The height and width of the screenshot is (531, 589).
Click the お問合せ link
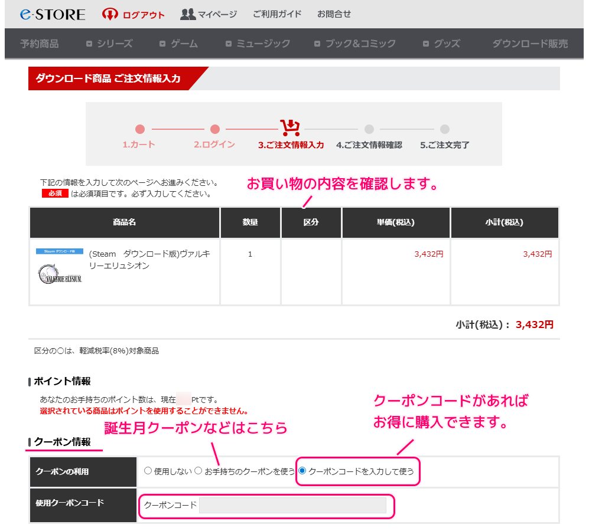pos(334,13)
